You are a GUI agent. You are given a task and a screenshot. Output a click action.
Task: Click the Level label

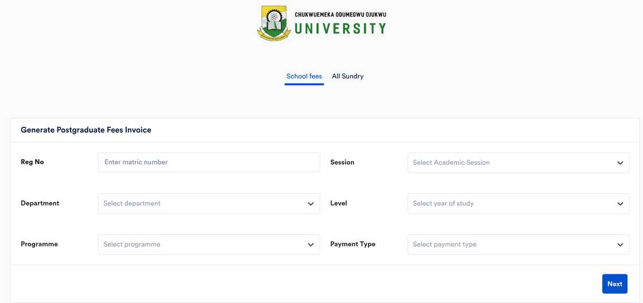[x=339, y=203]
